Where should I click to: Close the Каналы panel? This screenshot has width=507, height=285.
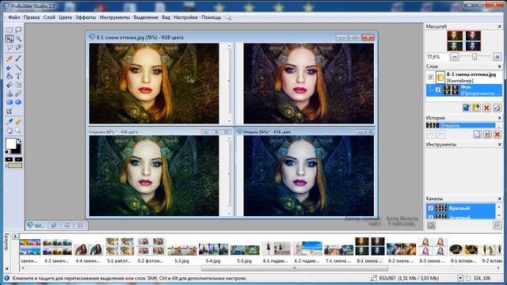[500, 199]
